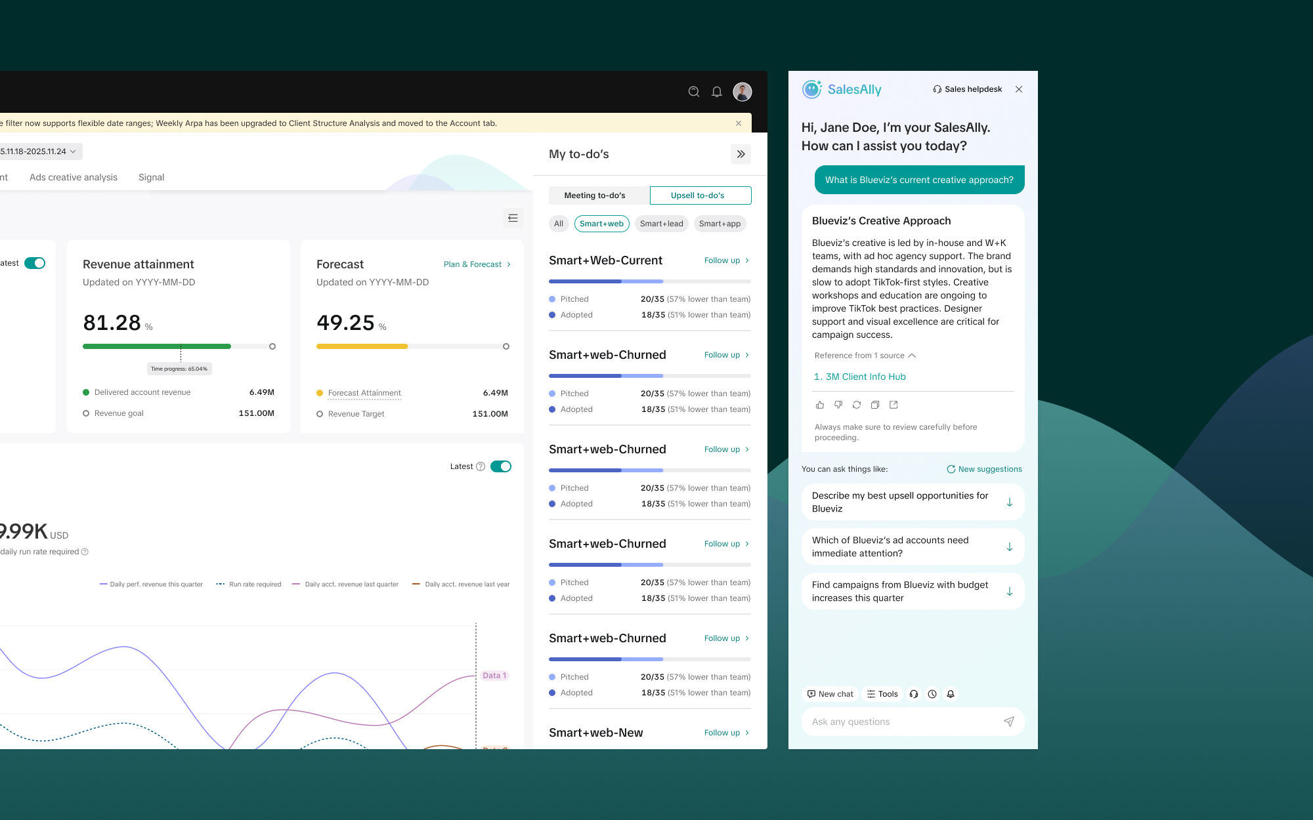
Task: Collapse Reference from 1 source
Action: (865, 356)
